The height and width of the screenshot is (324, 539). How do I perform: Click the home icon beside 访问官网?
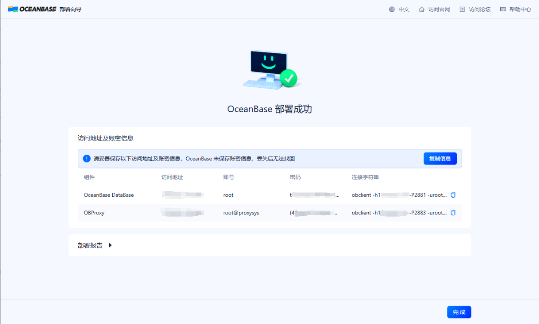(421, 9)
